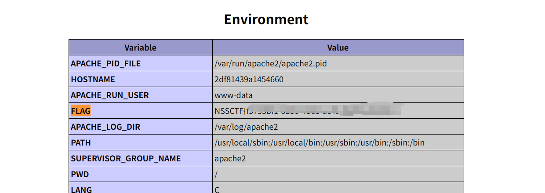Select the www-data value
Screen dimensions: 545x193
(233, 95)
